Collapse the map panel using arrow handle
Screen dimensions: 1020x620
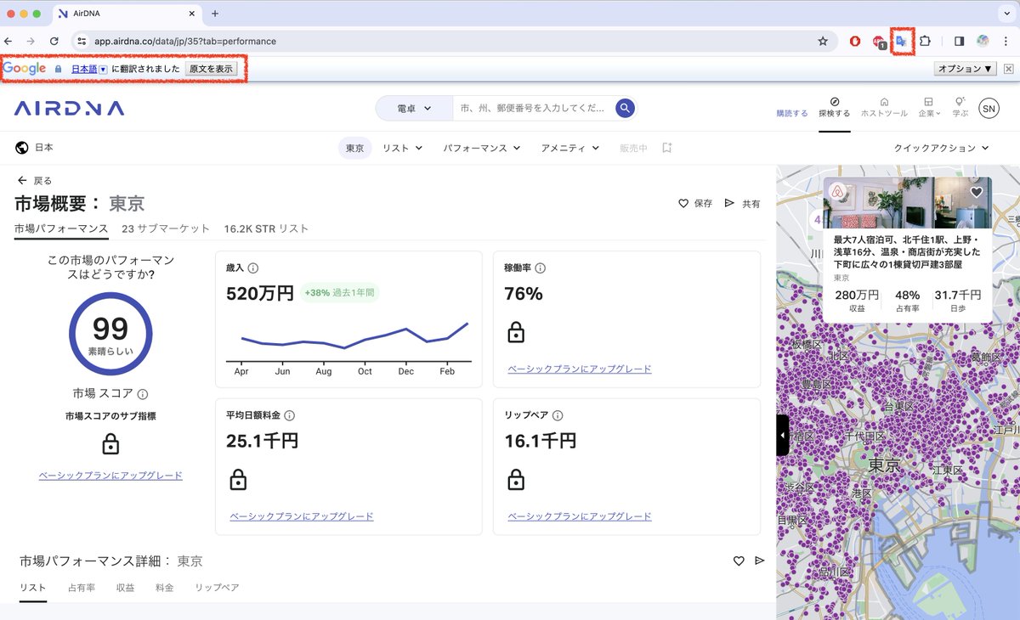coord(783,435)
